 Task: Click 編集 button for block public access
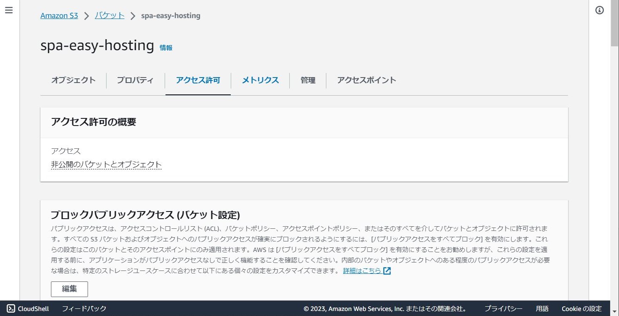click(69, 289)
